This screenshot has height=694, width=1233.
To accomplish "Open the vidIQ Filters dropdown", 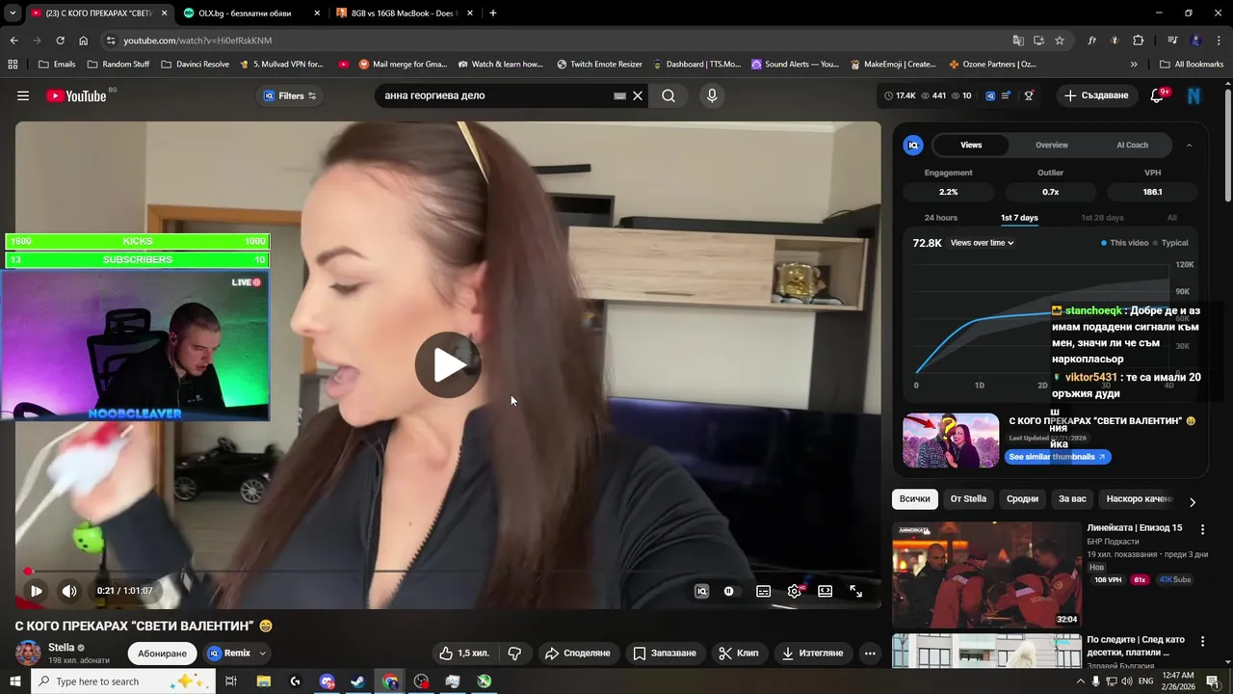I will coord(290,95).
